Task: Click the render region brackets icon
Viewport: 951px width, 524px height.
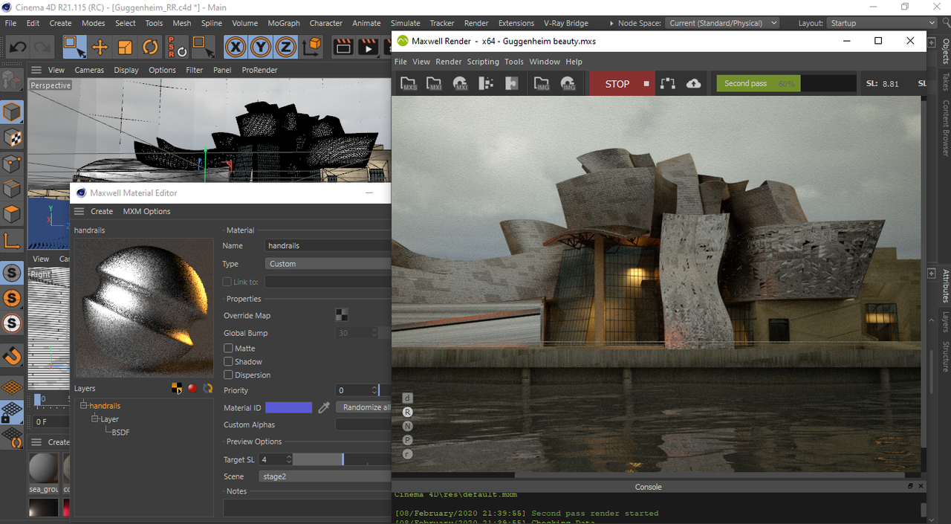Action: (x=668, y=84)
